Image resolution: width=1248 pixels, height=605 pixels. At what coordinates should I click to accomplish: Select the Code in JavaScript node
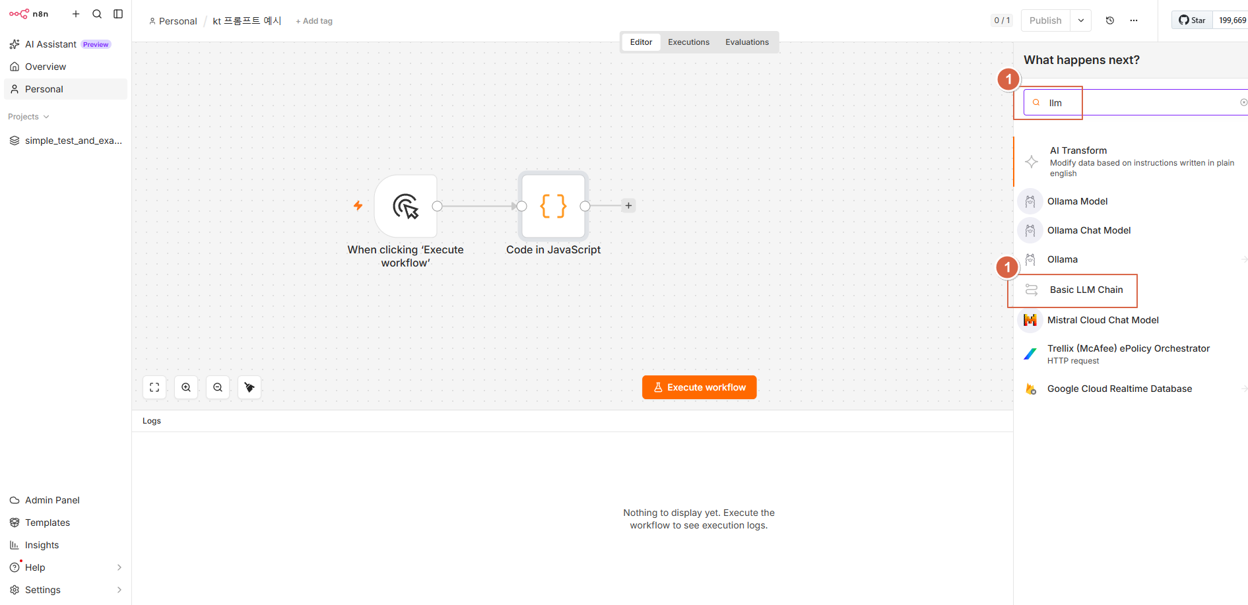pos(553,206)
